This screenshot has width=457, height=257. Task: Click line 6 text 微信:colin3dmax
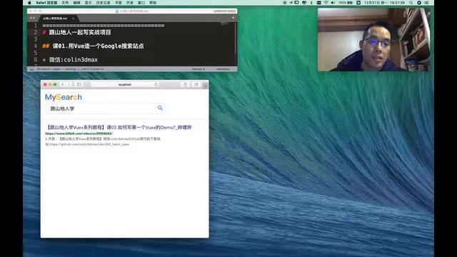tap(73, 60)
